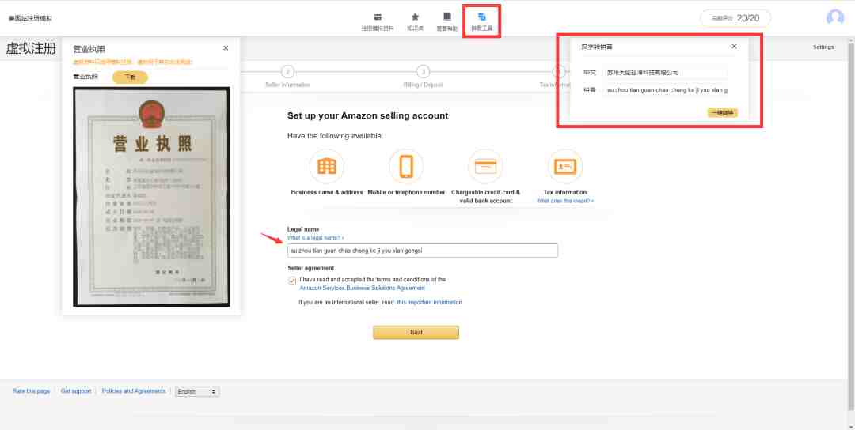This screenshot has height=430, width=855.
Task: Click the user avatar icon
Action: [835, 17]
